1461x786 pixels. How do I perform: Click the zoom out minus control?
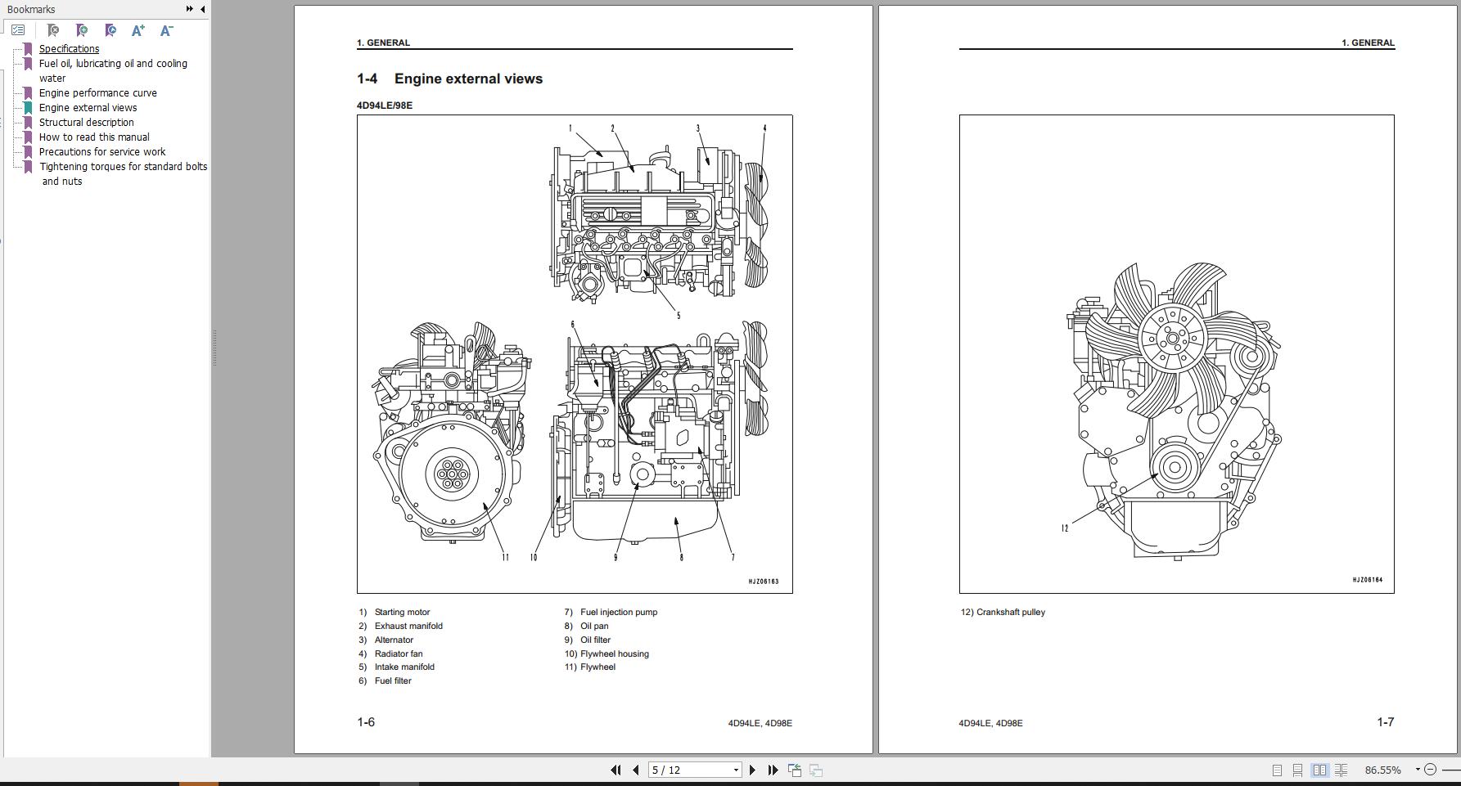tap(1429, 770)
